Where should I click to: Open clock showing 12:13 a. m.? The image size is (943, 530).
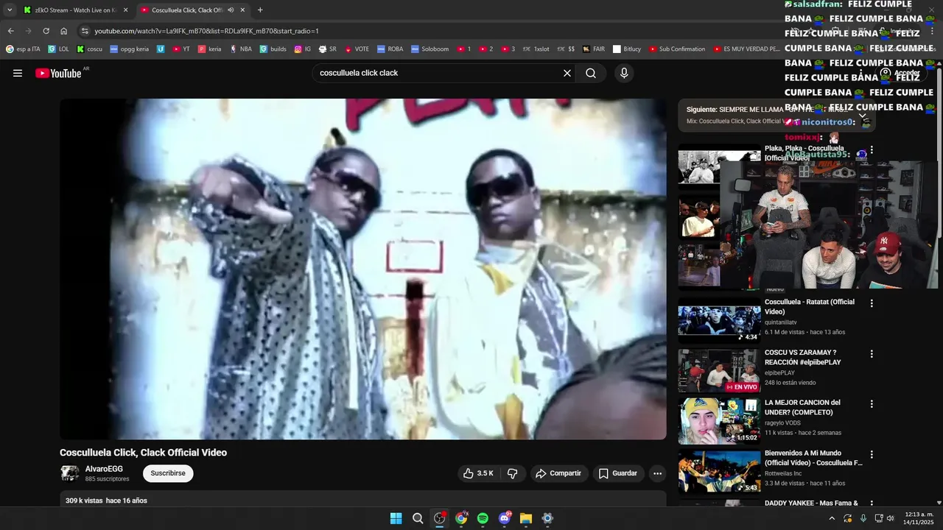pos(919,518)
